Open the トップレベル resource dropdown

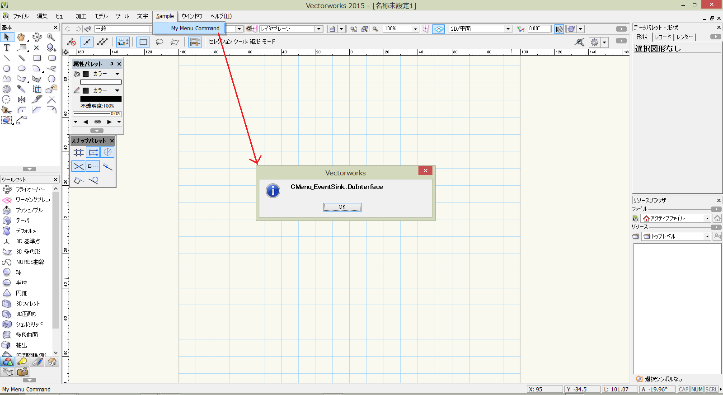tap(707, 236)
